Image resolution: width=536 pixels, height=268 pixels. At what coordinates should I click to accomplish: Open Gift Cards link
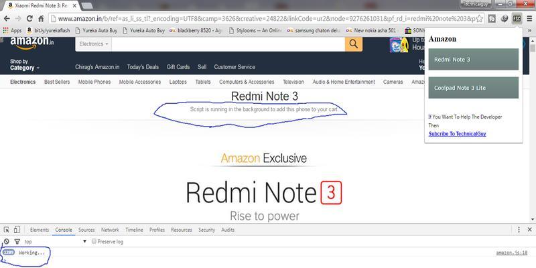[x=178, y=66]
